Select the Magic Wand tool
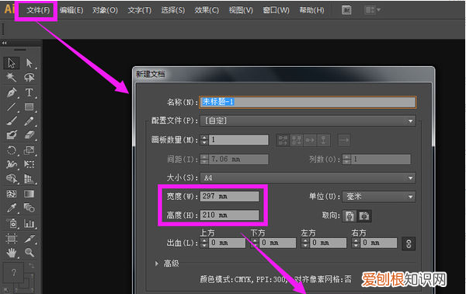The image size is (466, 294). click(12, 77)
